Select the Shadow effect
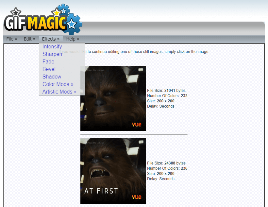This screenshot has height=207, width=268. pos(52,77)
